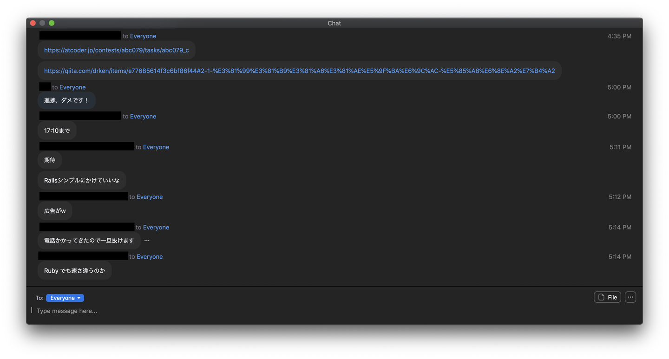Click the 17:10まで message bubble
The width and height of the screenshot is (669, 359).
[57, 131]
